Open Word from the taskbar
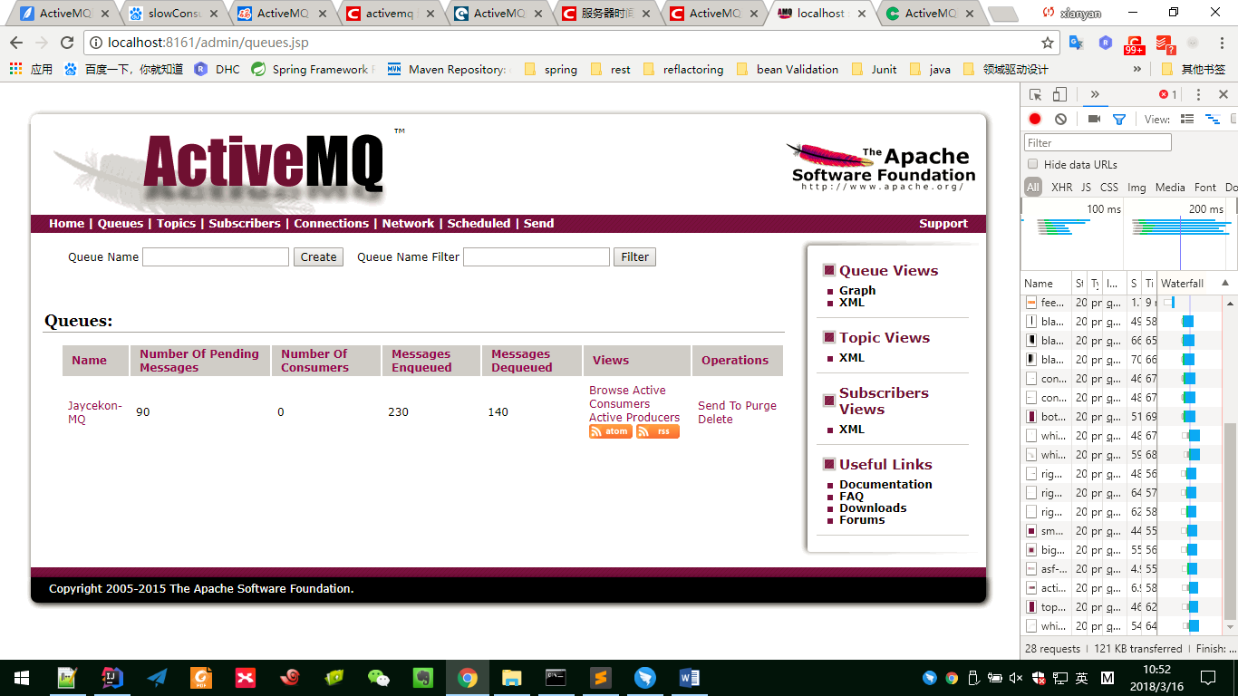 (690, 678)
